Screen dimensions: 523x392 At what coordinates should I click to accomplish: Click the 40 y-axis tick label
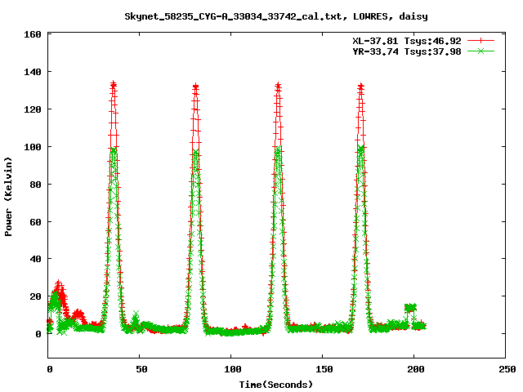coord(35,259)
